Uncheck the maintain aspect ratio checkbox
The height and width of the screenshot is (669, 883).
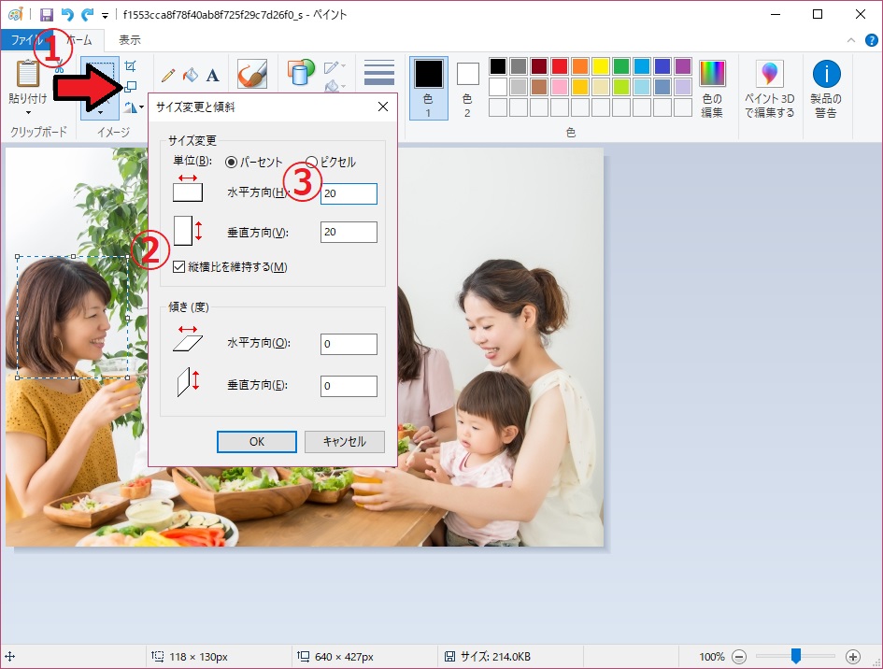[x=177, y=267]
